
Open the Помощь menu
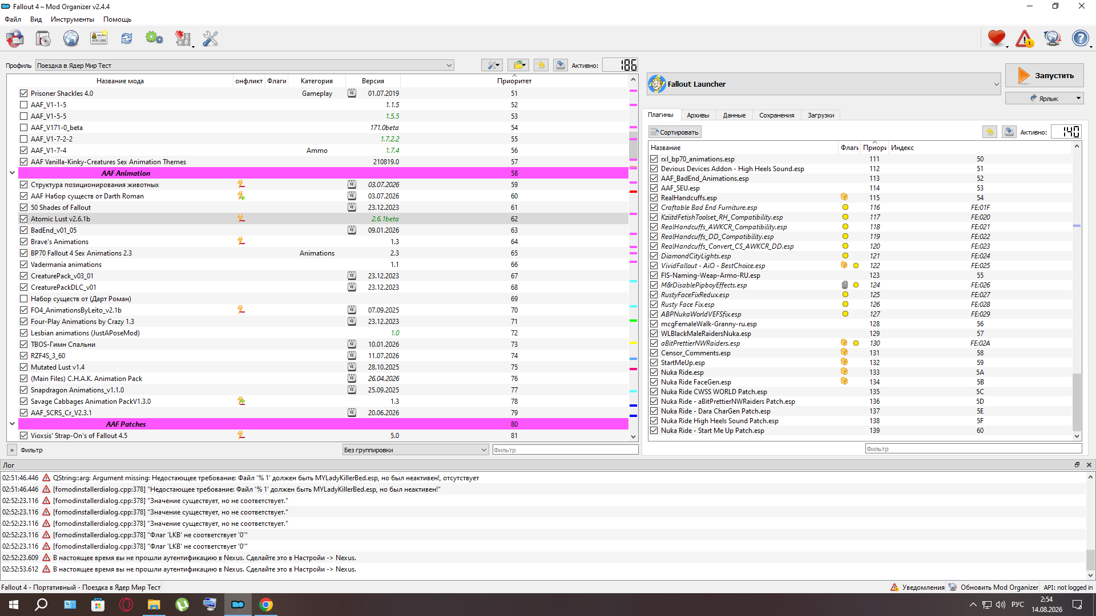pos(118,19)
